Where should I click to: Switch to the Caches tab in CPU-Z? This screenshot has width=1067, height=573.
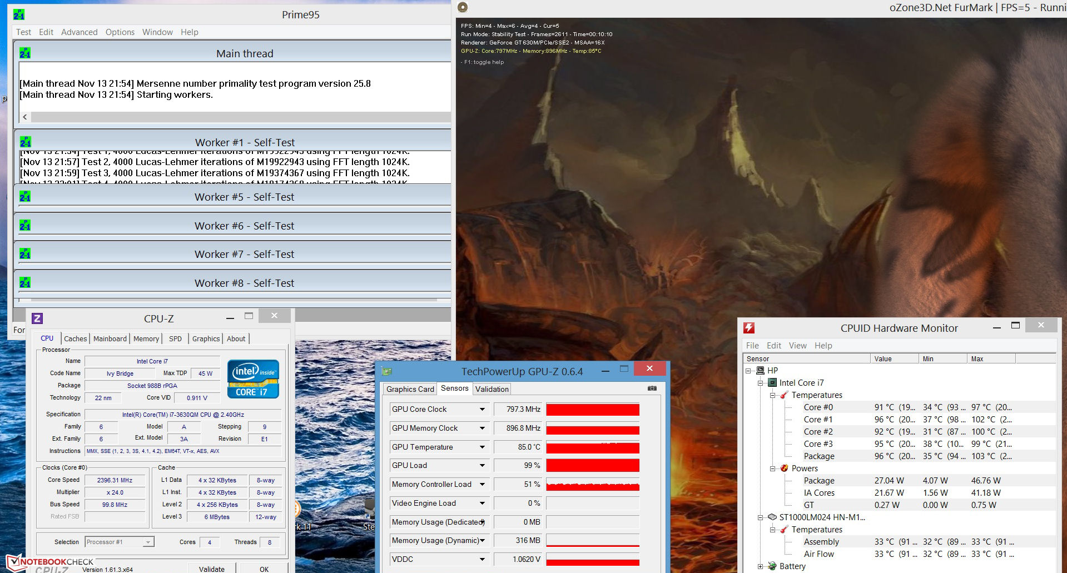76,338
